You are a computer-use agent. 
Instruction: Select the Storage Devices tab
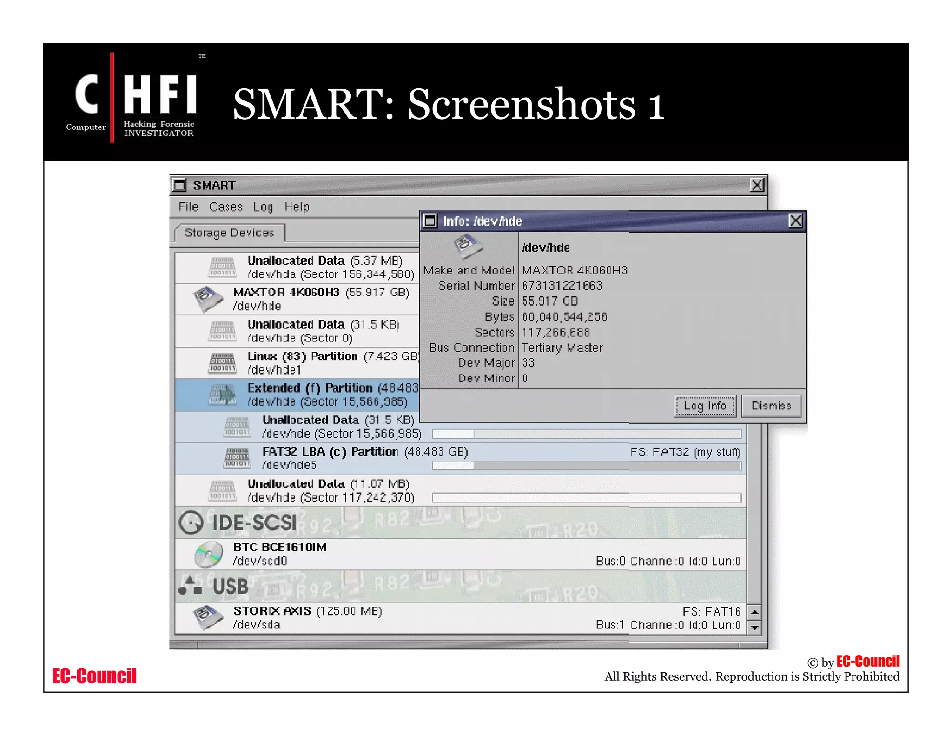229,233
